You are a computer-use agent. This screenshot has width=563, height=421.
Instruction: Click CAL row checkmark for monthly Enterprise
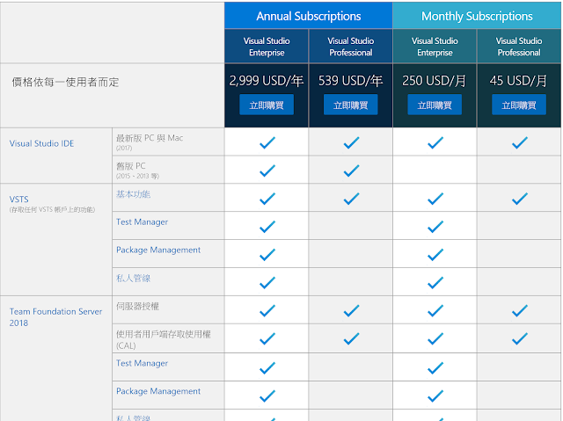click(435, 339)
